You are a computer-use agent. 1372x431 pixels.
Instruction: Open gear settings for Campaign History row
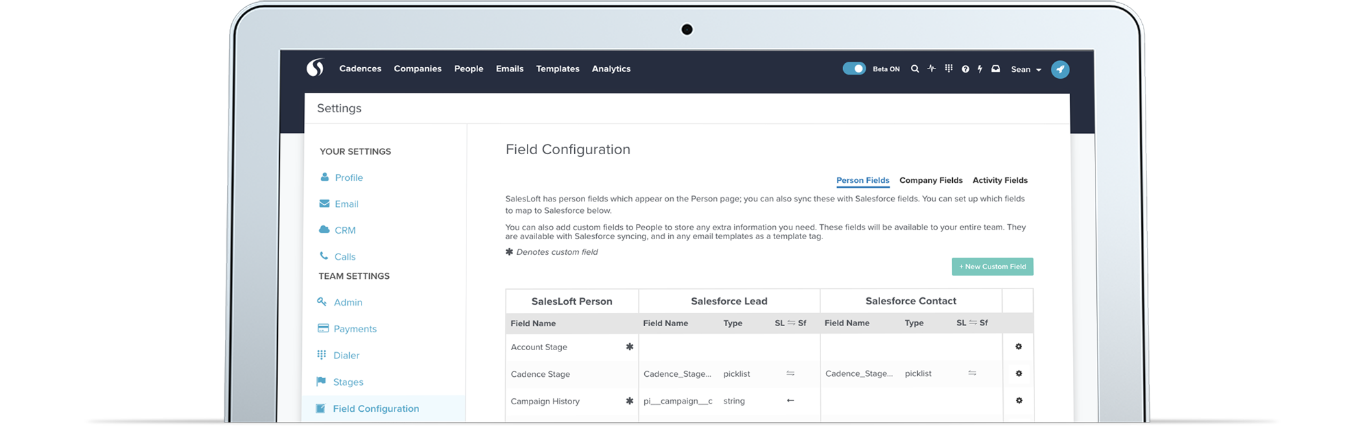click(1019, 401)
